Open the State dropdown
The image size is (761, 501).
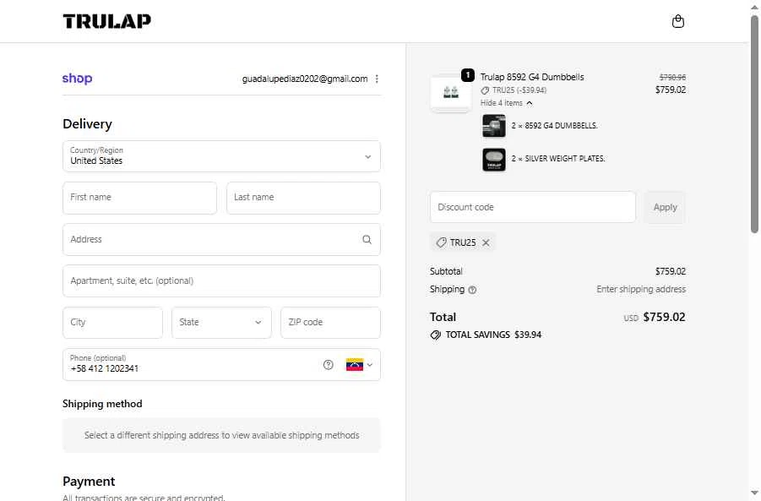pyautogui.click(x=221, y=323)
